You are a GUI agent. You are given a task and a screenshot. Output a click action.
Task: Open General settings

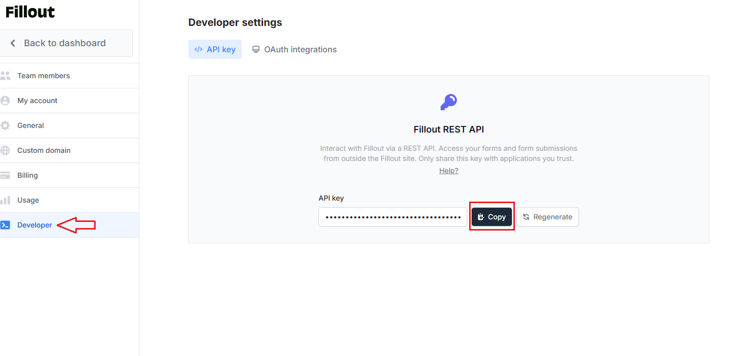(69, 125)
